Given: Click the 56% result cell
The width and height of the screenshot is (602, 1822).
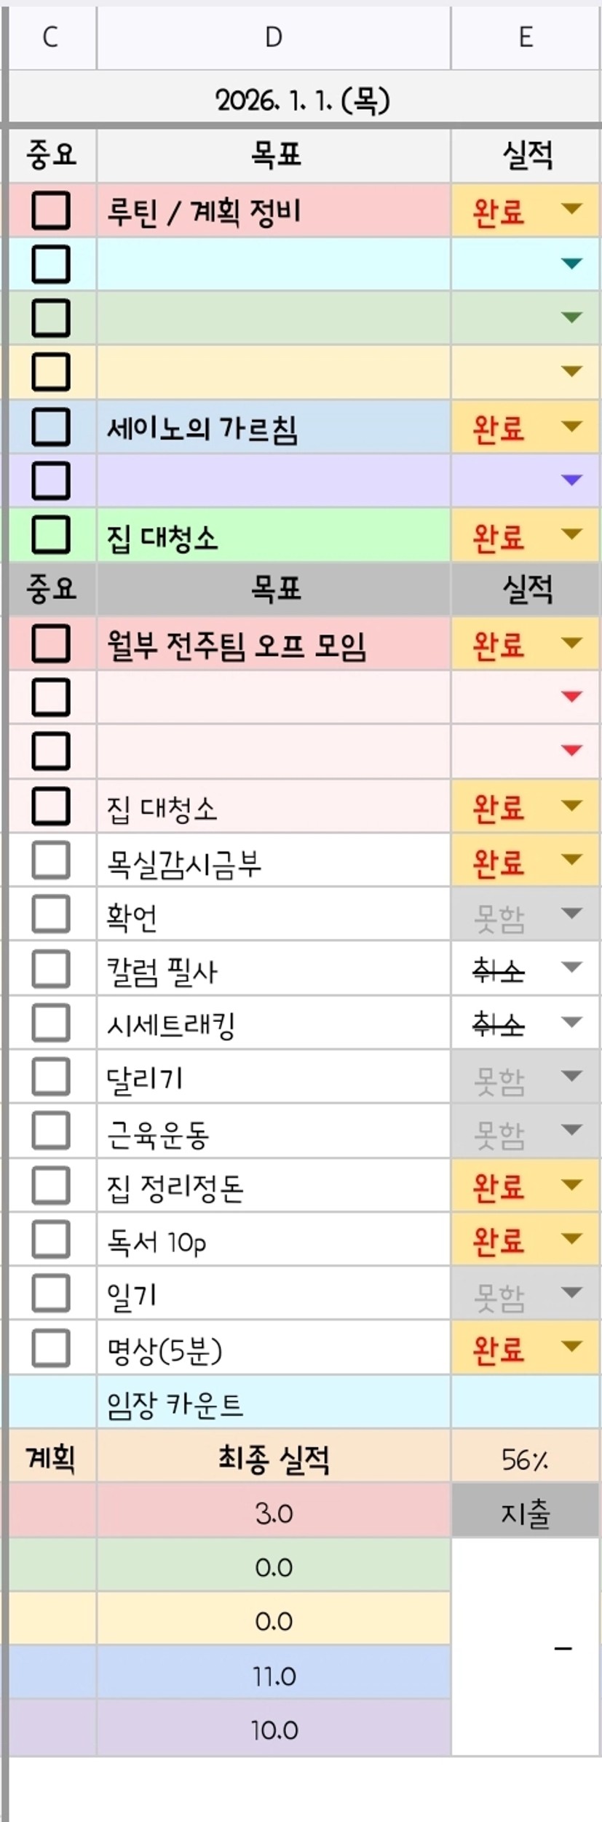Looking at the screenshot, I should 526,1457.
